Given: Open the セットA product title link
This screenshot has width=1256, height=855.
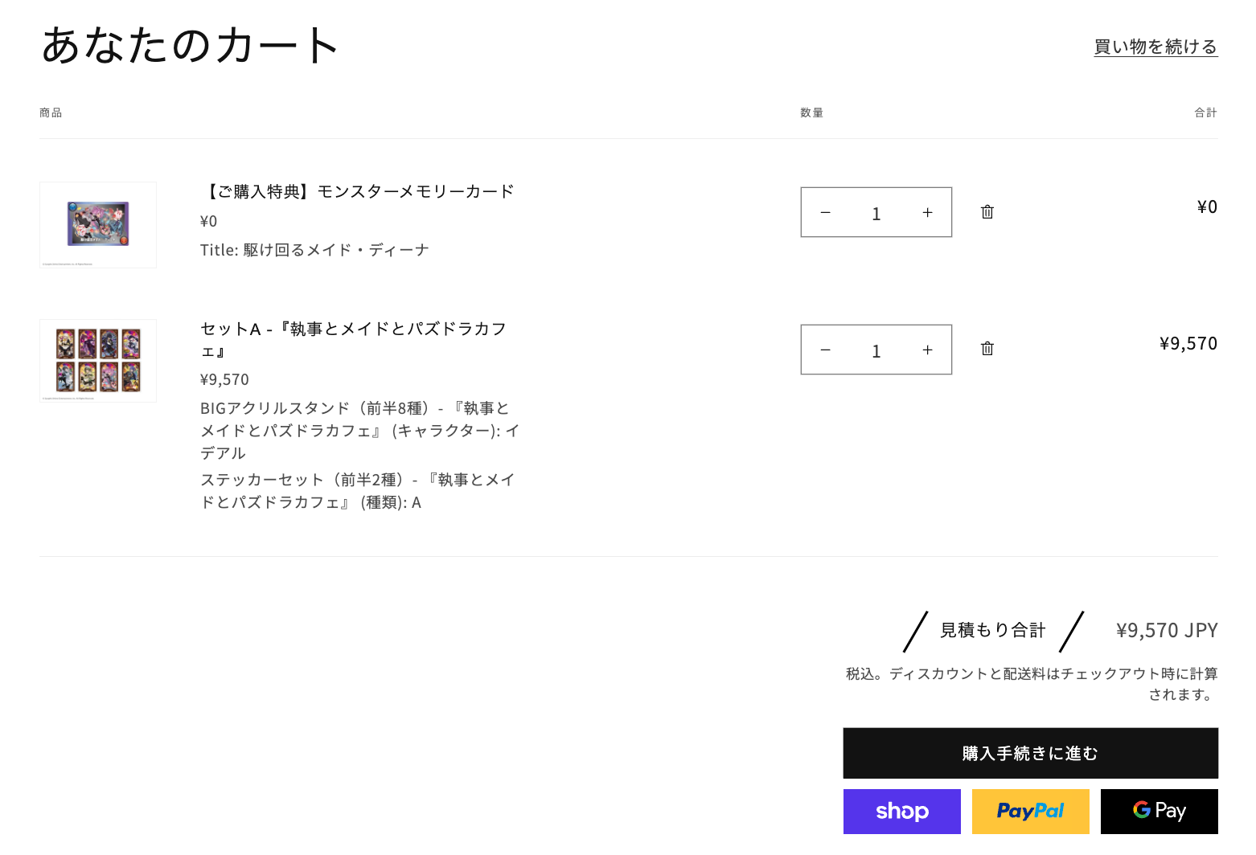Looking at the screenshot, I should [354, 340].
